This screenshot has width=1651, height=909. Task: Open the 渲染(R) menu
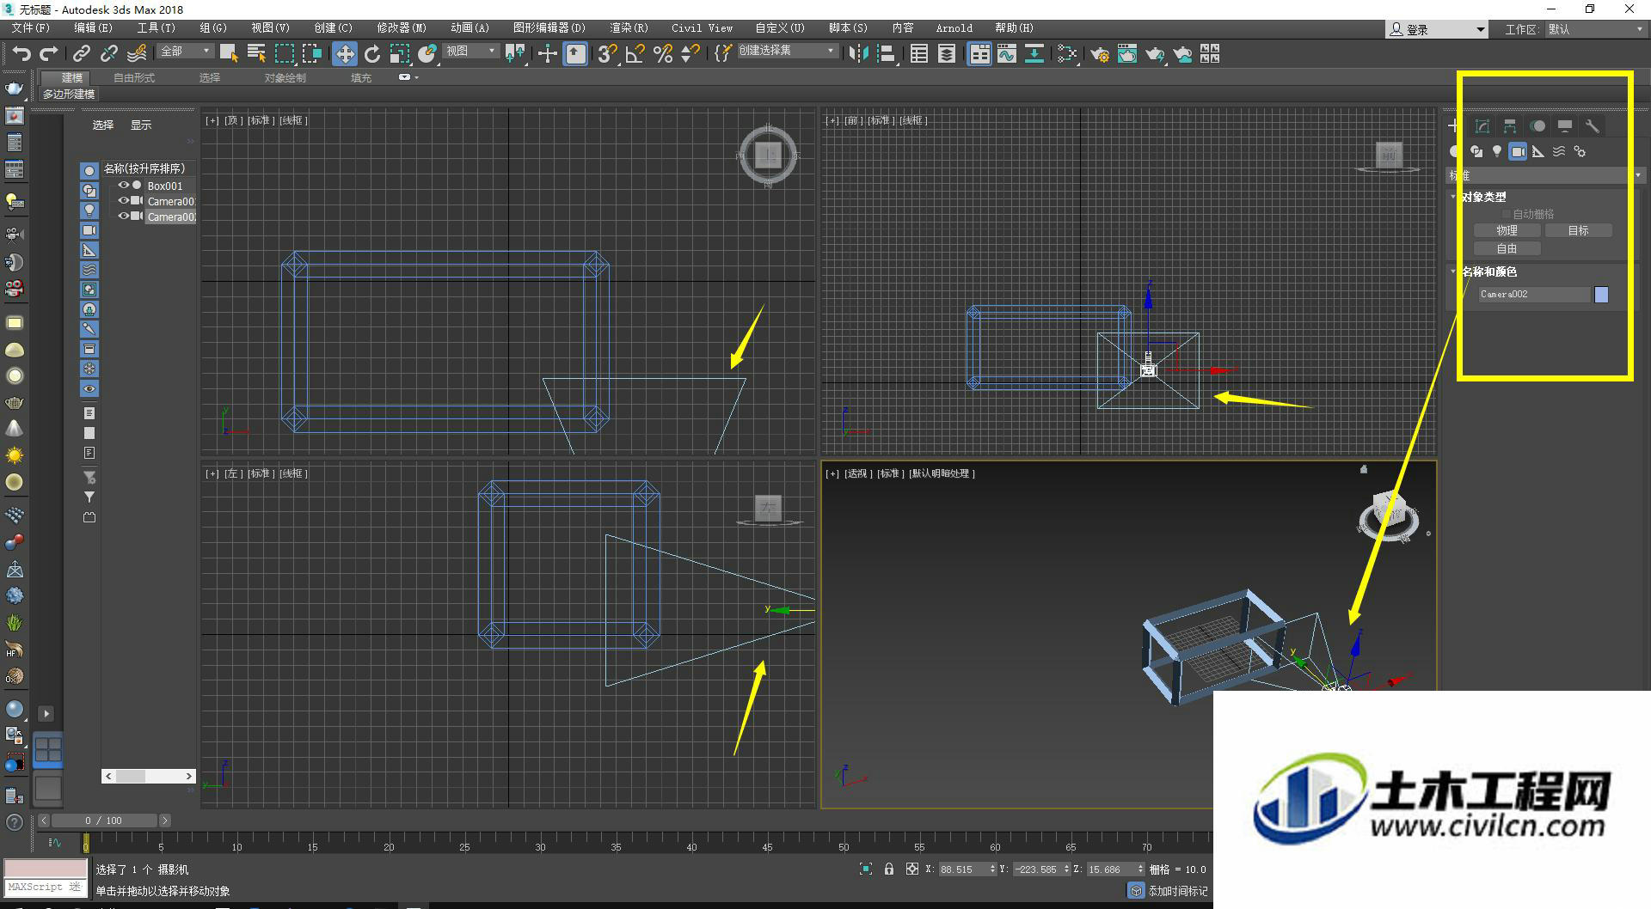(629, 28)
